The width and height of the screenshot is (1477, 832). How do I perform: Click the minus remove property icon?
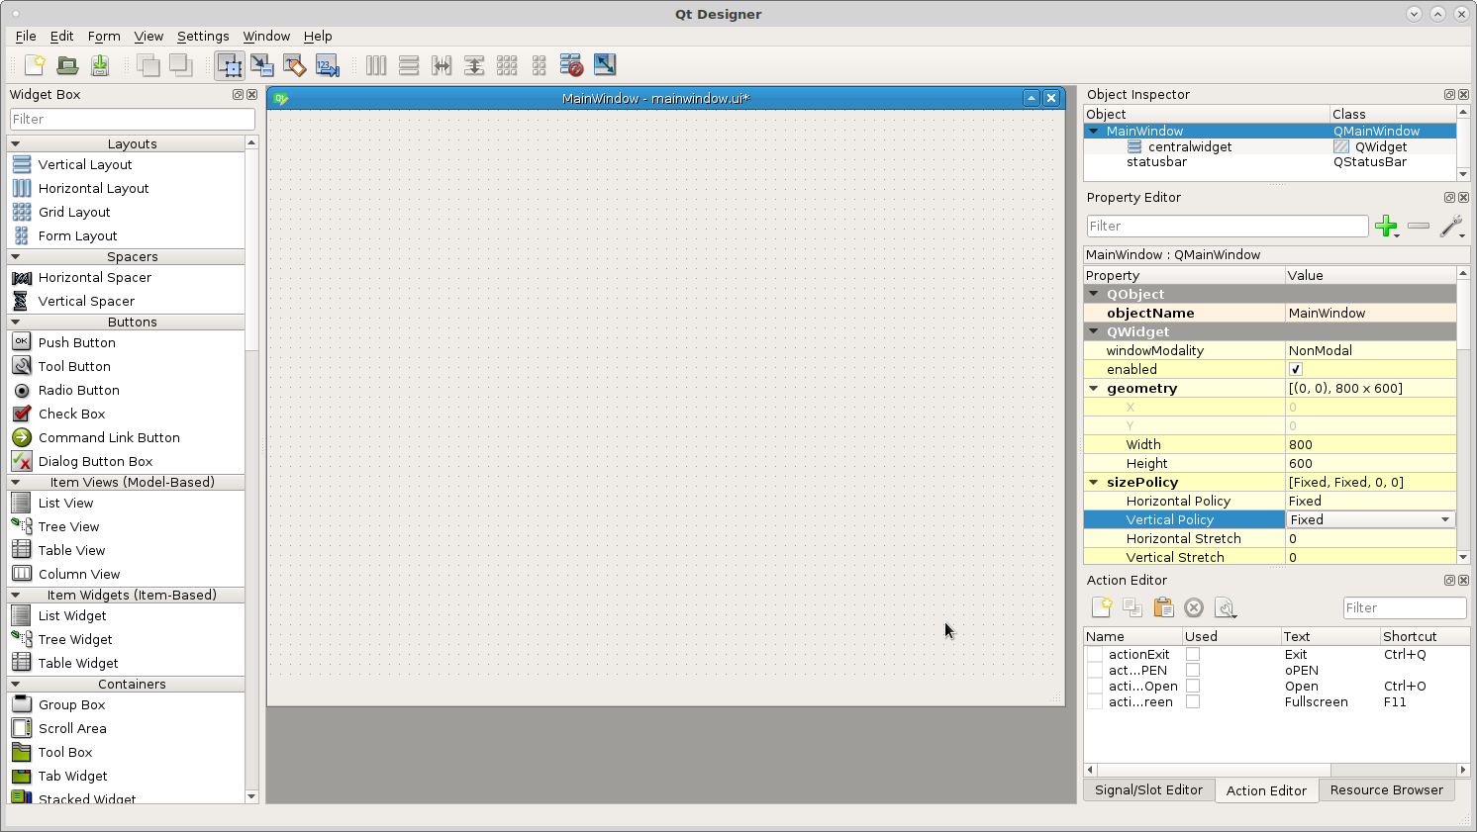point(1419,227)
